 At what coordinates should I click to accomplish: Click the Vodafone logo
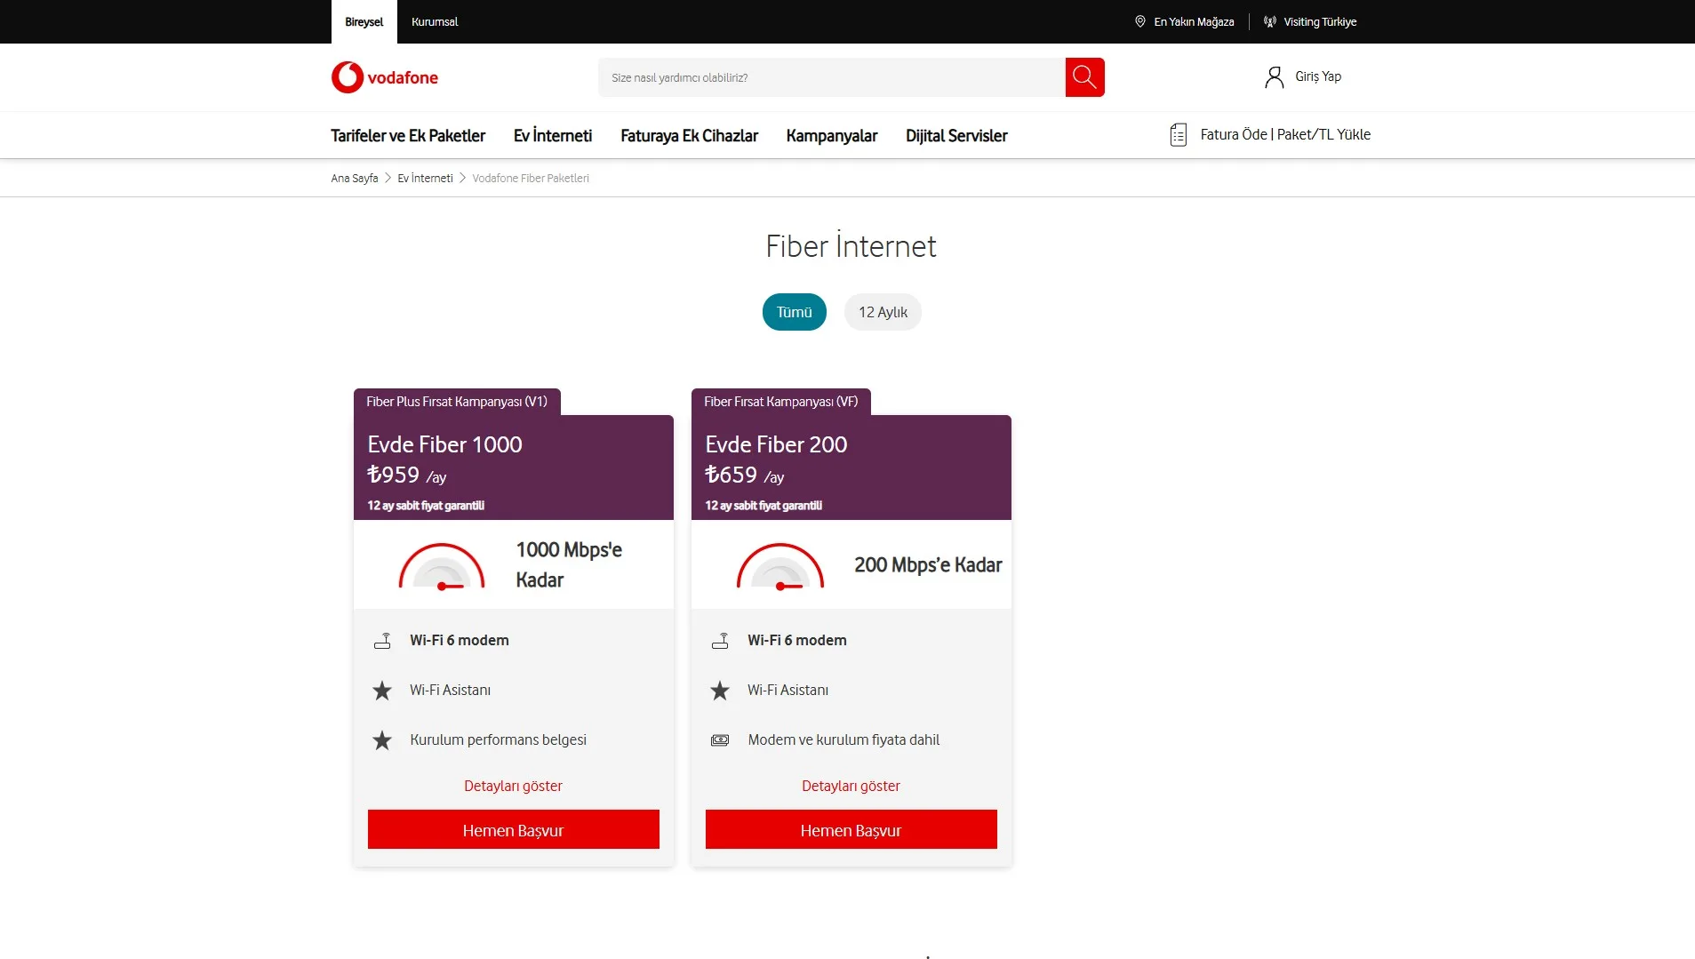click(384, 77)
